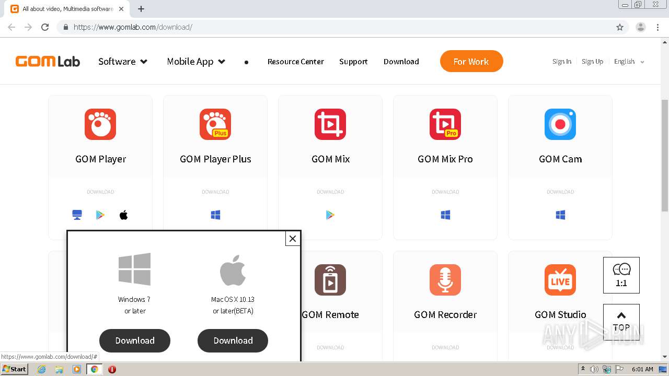The image size is (669, 376).
Task: Click the GOM Player title text
Action: click(x=100, y=159)
